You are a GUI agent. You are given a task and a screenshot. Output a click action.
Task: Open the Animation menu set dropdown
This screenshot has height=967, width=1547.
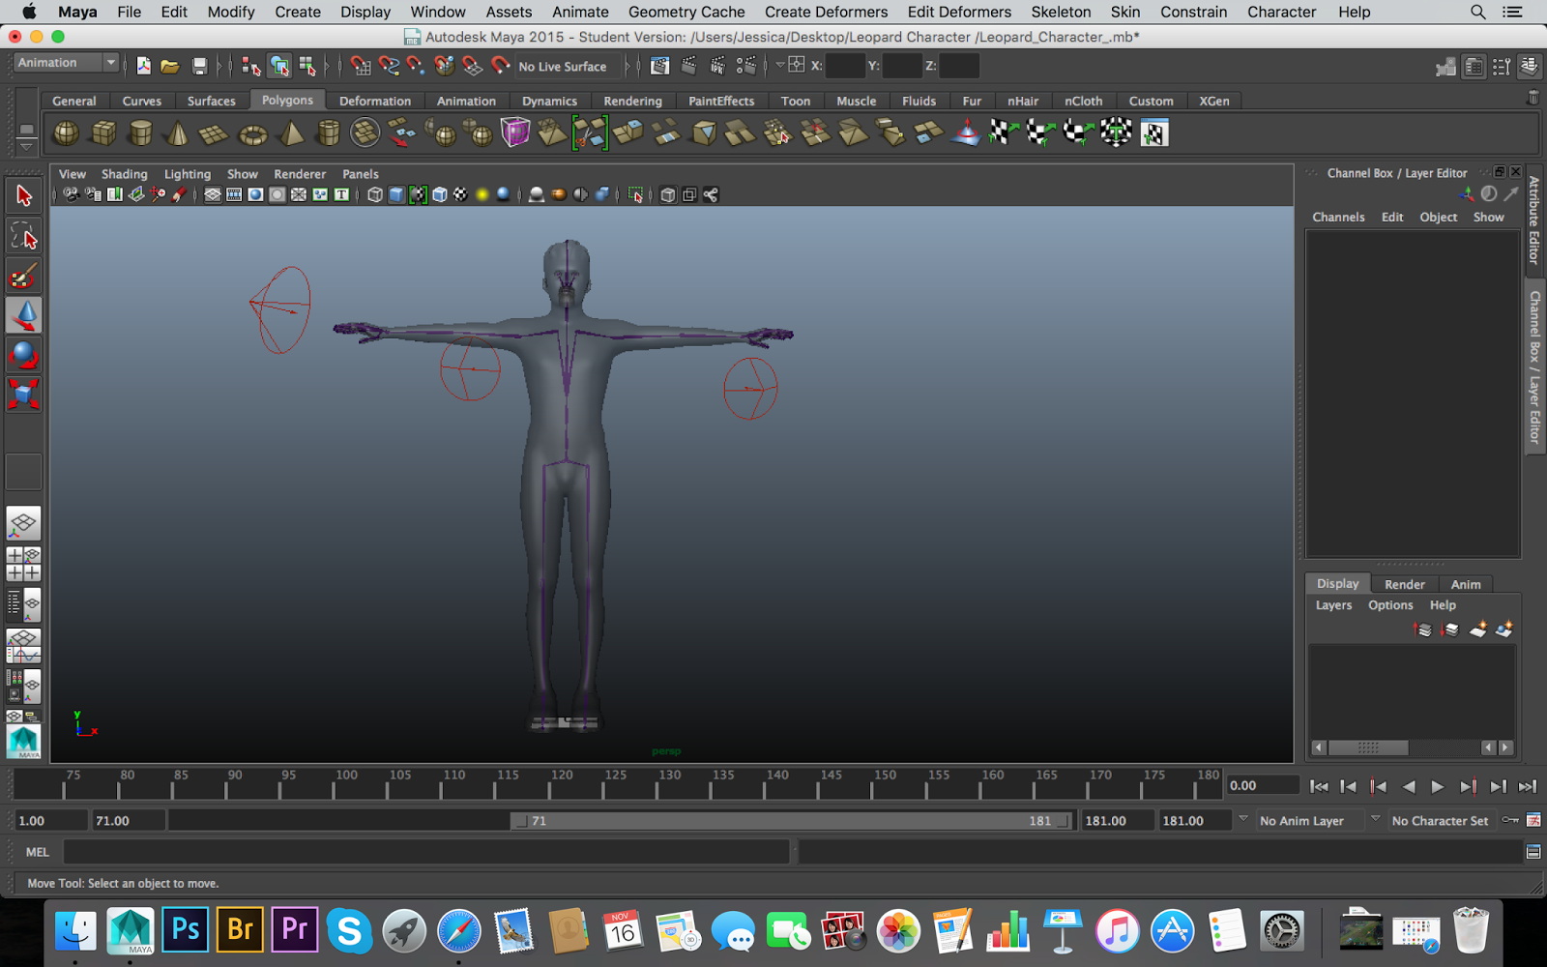coord(66,63)
